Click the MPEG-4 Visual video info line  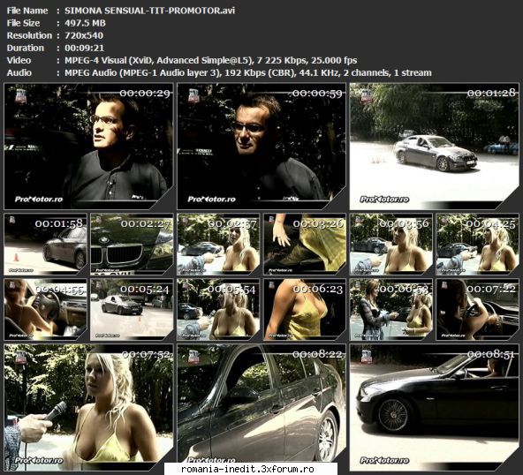pyautogui.click(x=211, y=60)
